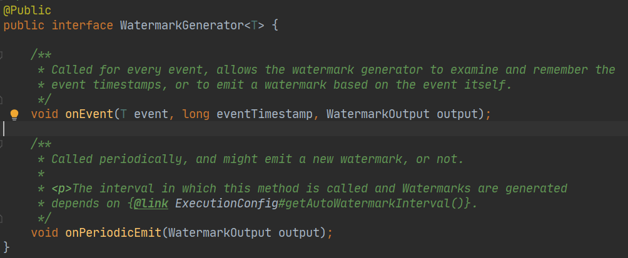
Task: Click the onEvent method name
Action: (89, 114)
